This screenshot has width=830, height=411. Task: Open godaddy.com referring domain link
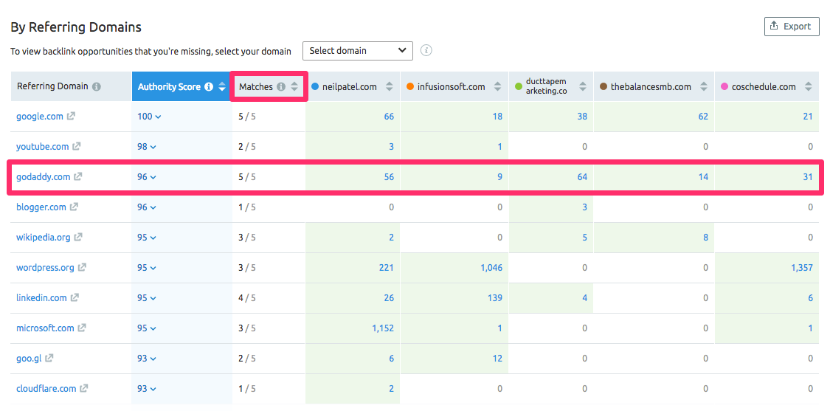(43, 177)
